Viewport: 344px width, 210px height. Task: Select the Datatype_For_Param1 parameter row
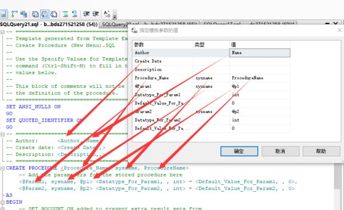[x=212, y=95]
